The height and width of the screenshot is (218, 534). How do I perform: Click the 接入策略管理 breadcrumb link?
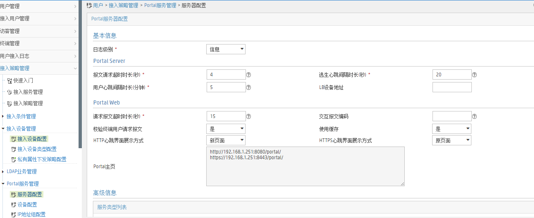[x=124, y=5]
